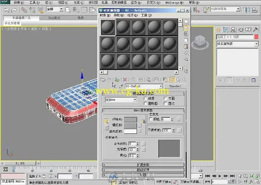Screen dimensions: 261x185
Task: Click Assign Material to Selection icon
Action: click(x=117, y=80)
